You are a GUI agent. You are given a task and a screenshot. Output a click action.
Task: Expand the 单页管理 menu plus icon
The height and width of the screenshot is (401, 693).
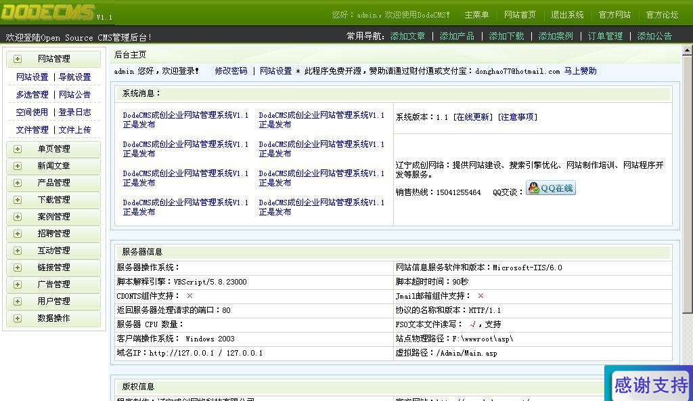[18, 149]
